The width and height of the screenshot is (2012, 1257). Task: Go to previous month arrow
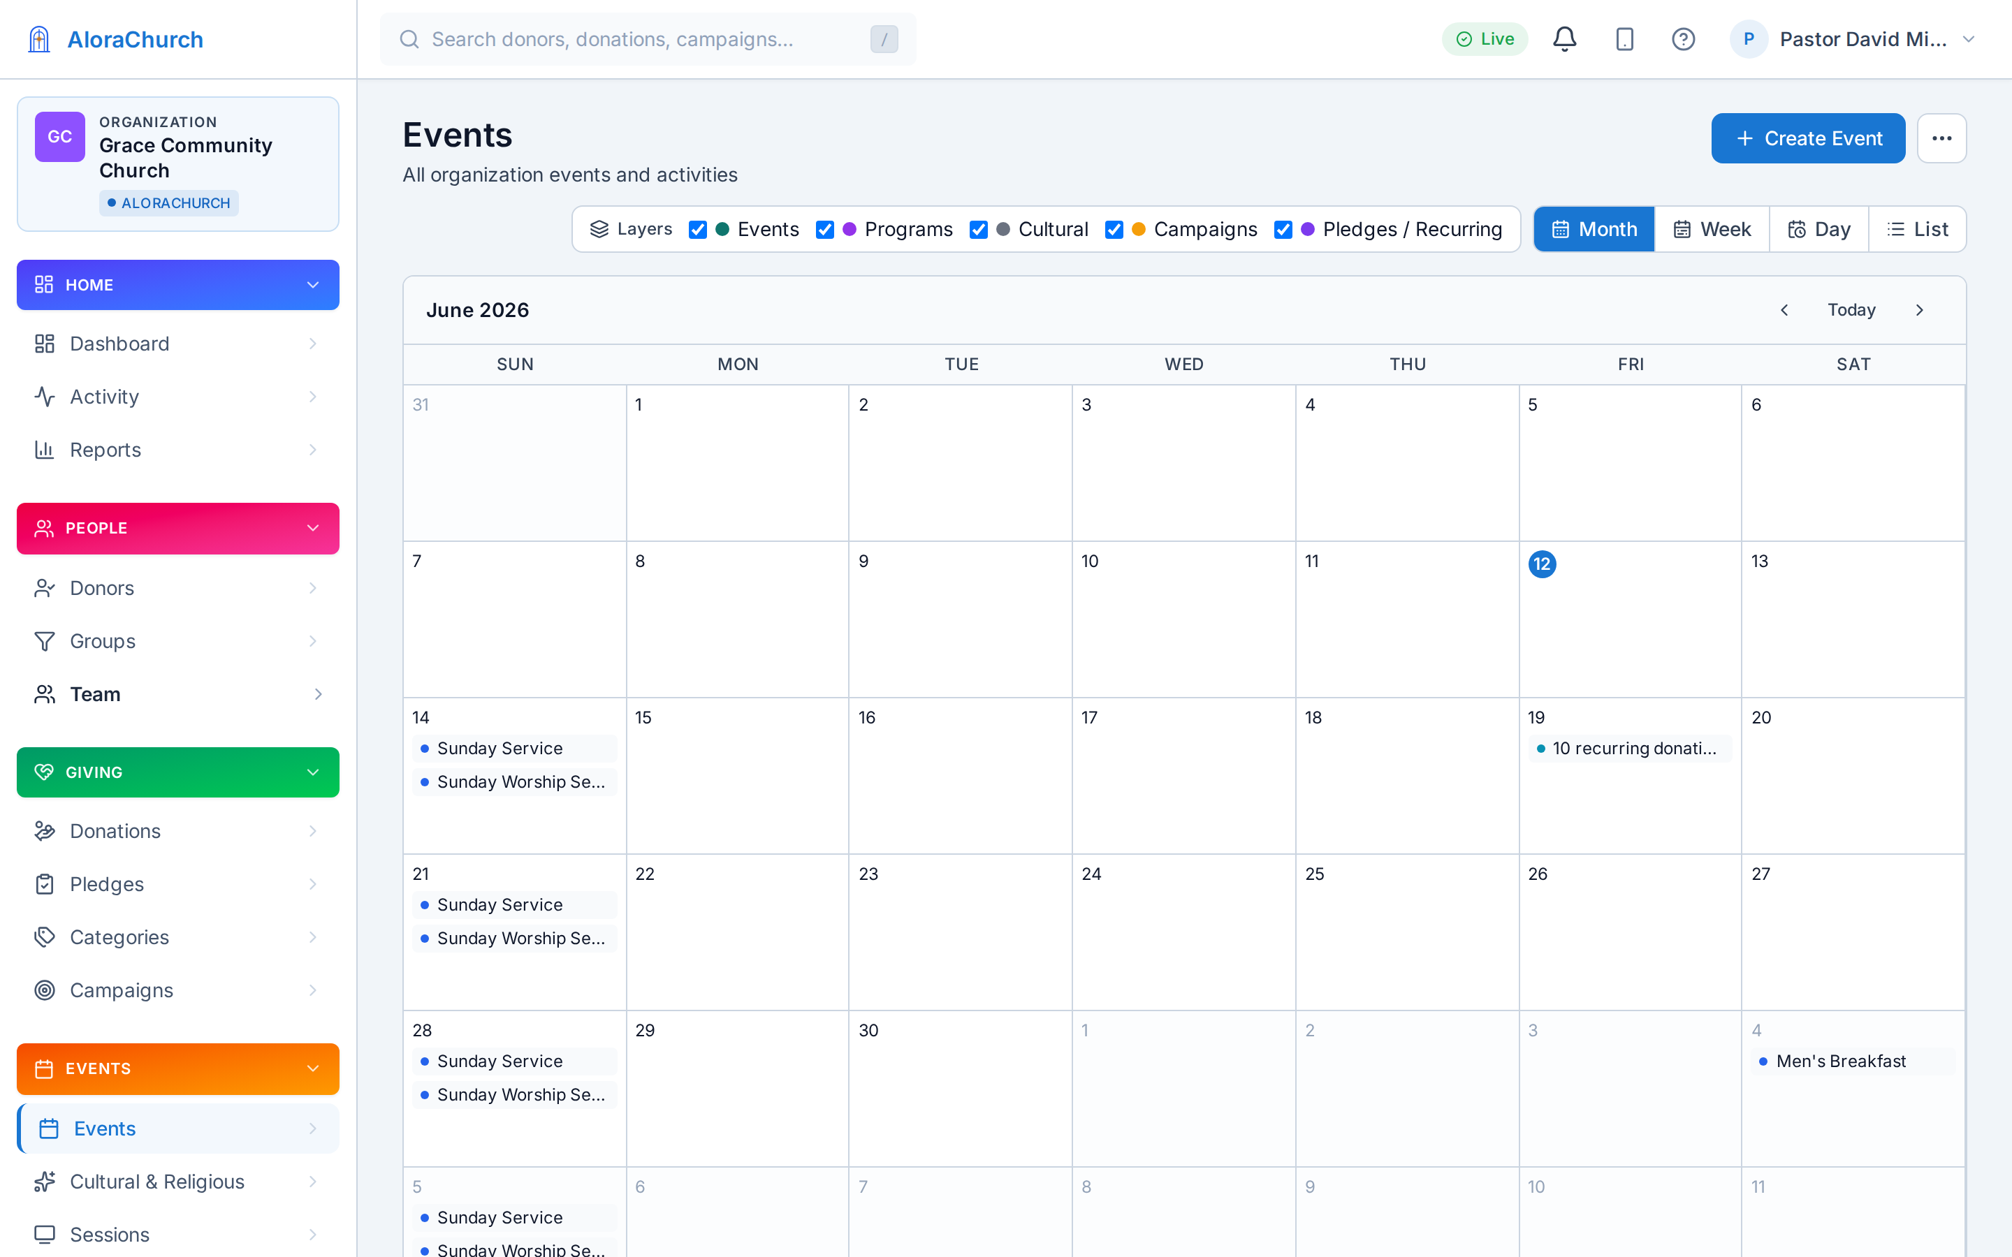point(1784,310)
